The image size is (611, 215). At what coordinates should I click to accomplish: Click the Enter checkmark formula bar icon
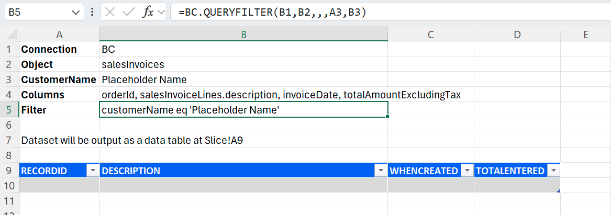pos(128,12)
